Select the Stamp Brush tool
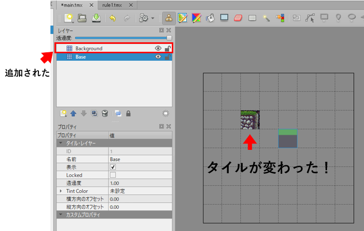This screenshot has width=364, height=231. [169, 18]
